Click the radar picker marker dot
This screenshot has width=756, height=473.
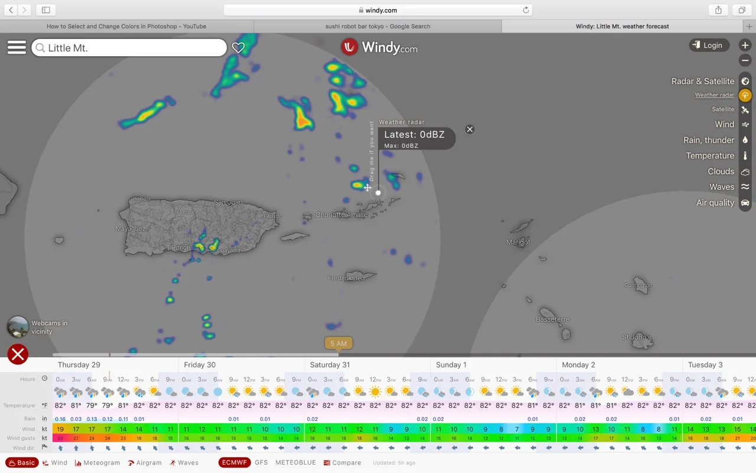(378, 193)
